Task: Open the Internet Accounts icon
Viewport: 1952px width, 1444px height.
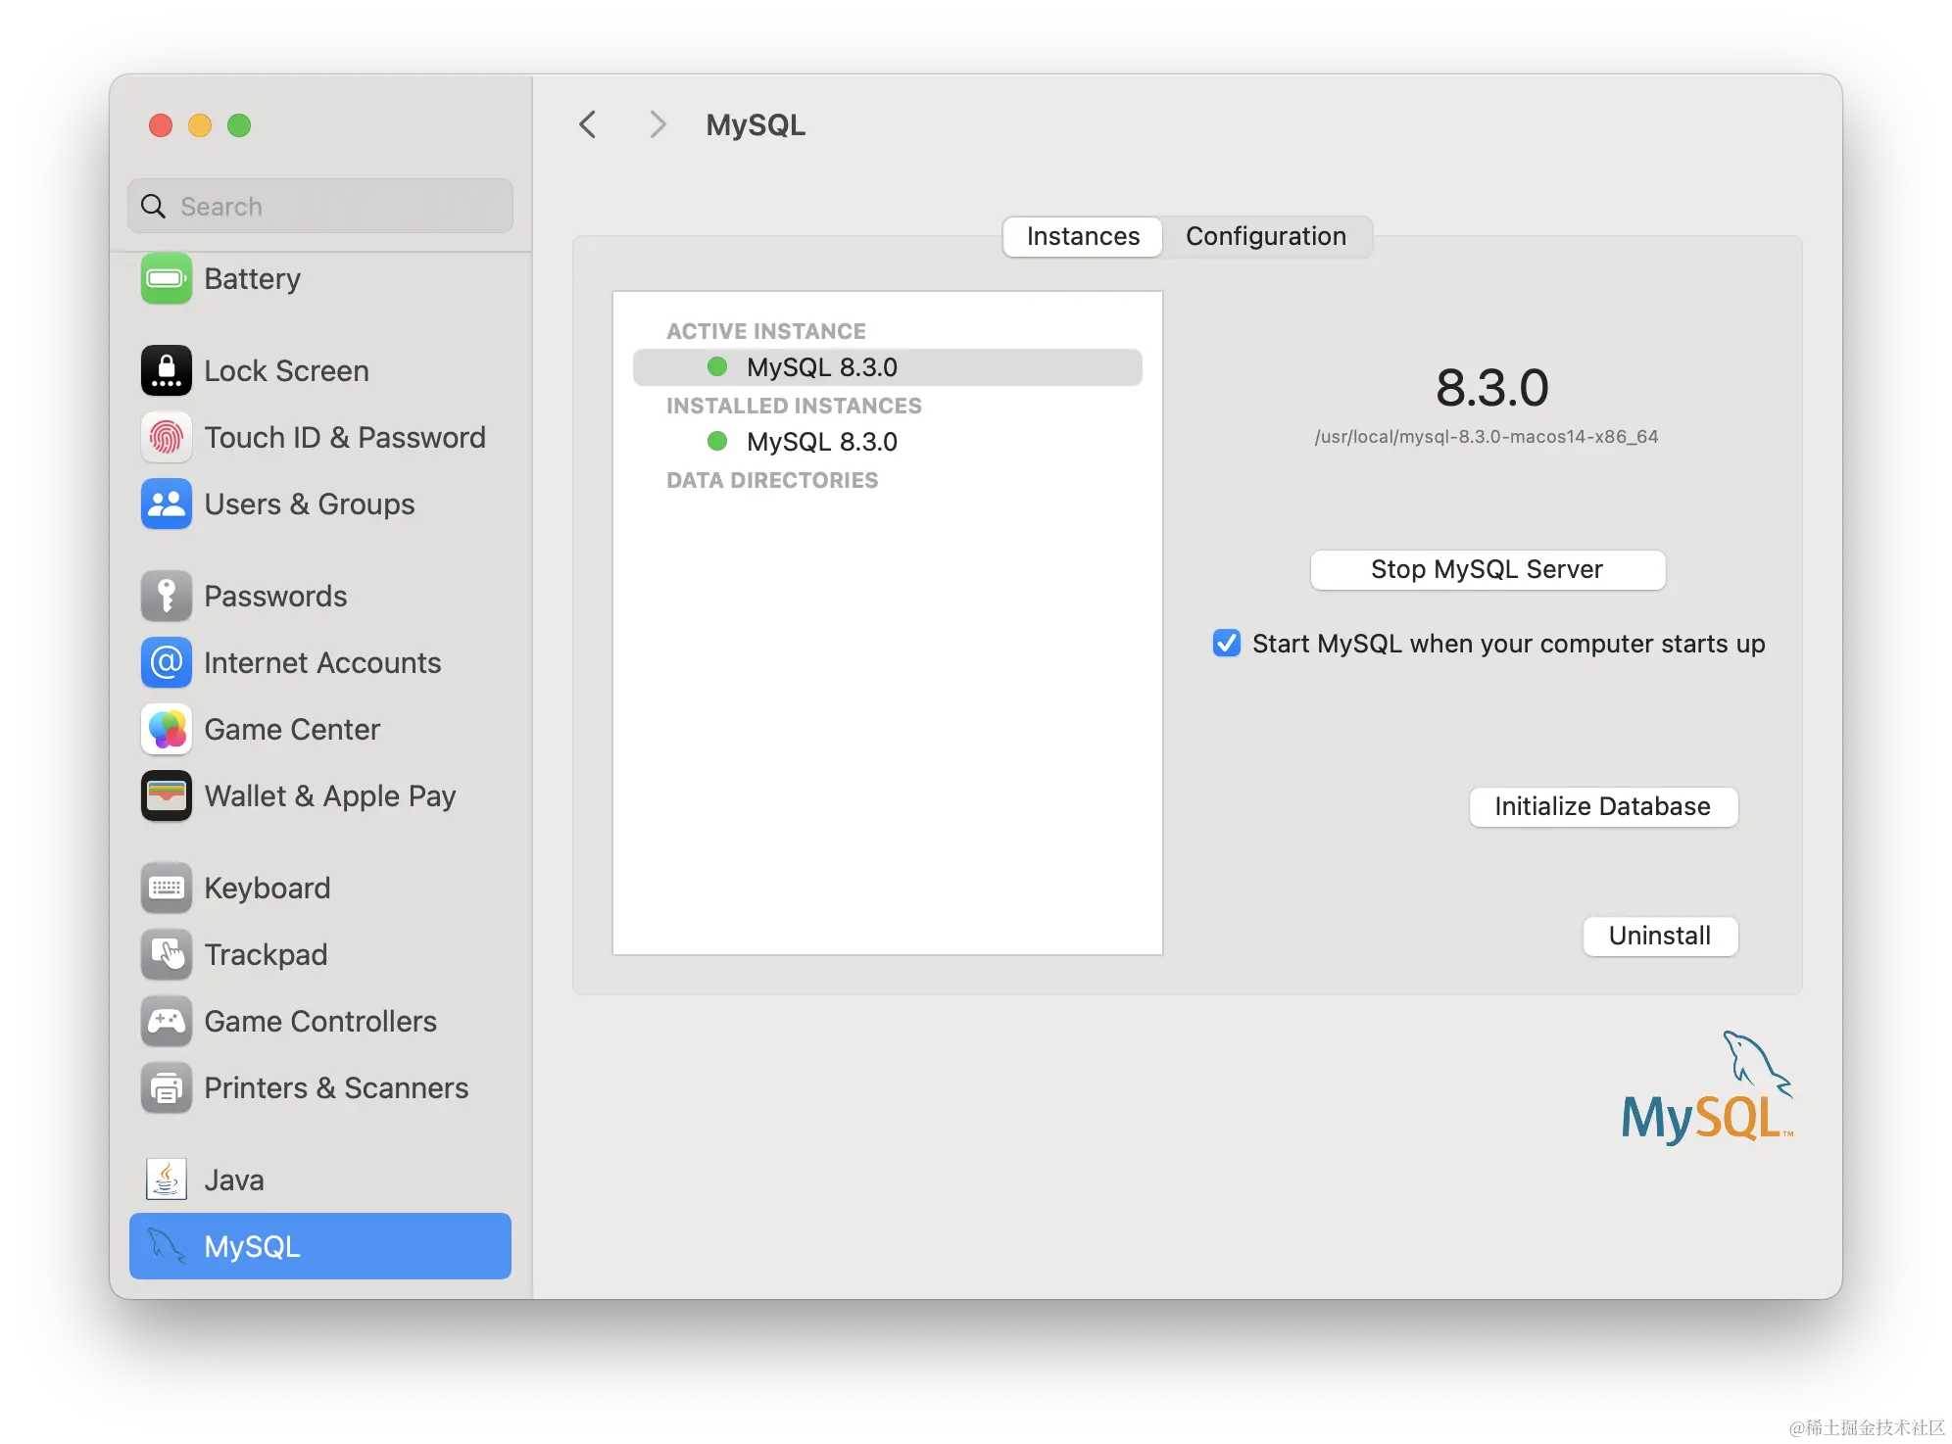Action: 166,663
